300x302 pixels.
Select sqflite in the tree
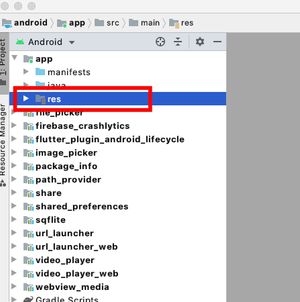(x=50, y=220)
